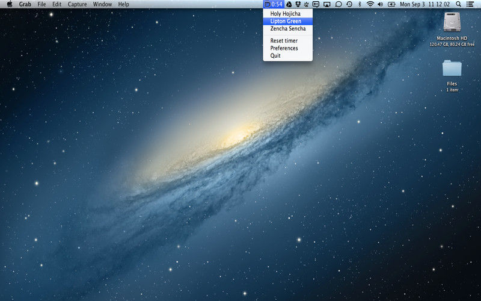
Task: Open Notification Center list icon
Action: click(x=470, y=4)
